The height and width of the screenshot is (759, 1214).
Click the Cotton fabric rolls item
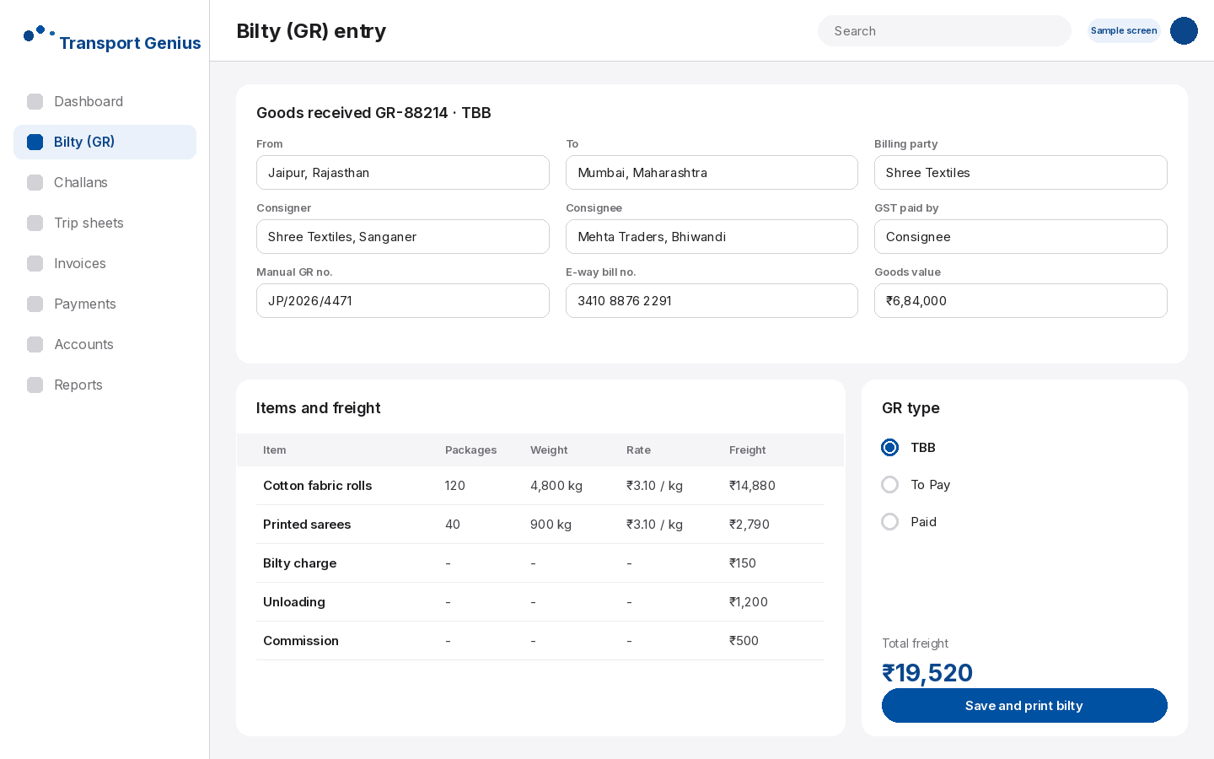[x=317, y=486]
